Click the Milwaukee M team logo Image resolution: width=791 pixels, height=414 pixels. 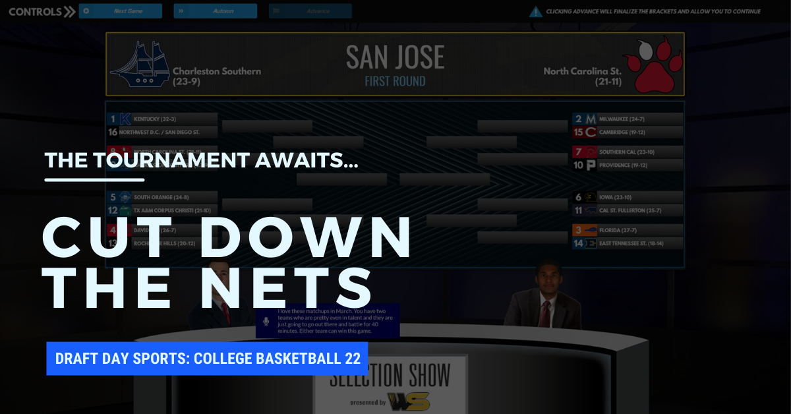[x=591, y=119]
